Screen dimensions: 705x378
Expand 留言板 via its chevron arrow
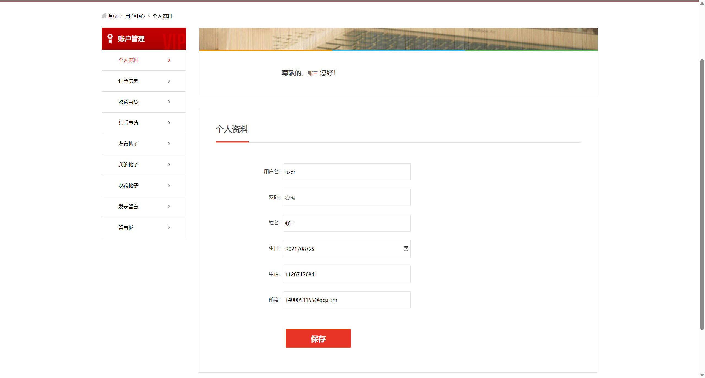[x=169, y=227]
